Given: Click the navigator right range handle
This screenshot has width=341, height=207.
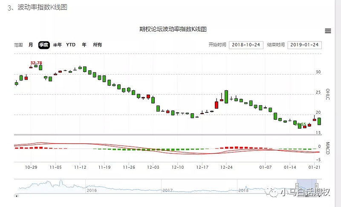Looking at the screenshot, I should [317, 186].
